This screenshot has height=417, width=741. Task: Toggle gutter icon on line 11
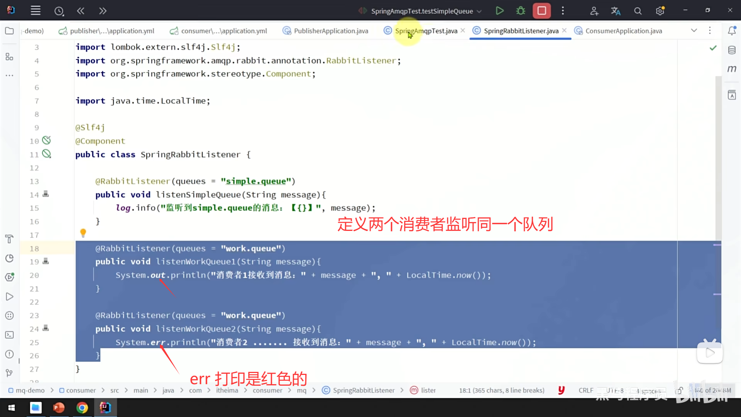(x=46, y=154)
